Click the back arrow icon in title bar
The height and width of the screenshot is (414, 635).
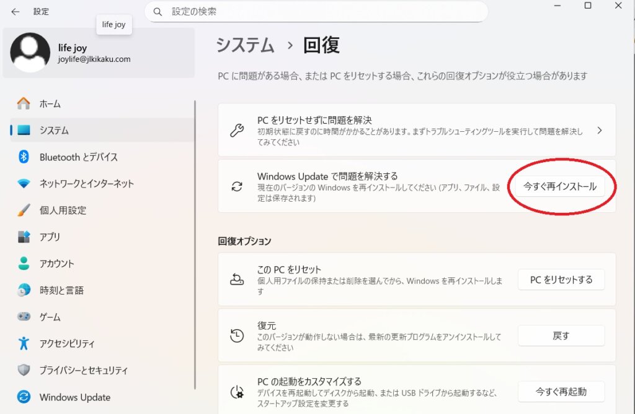[x=16, y=12]
